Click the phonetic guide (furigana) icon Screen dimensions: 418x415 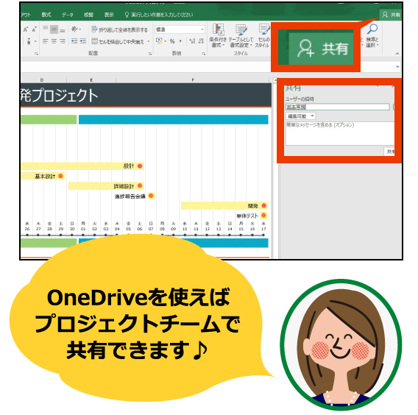coord(29,41)
